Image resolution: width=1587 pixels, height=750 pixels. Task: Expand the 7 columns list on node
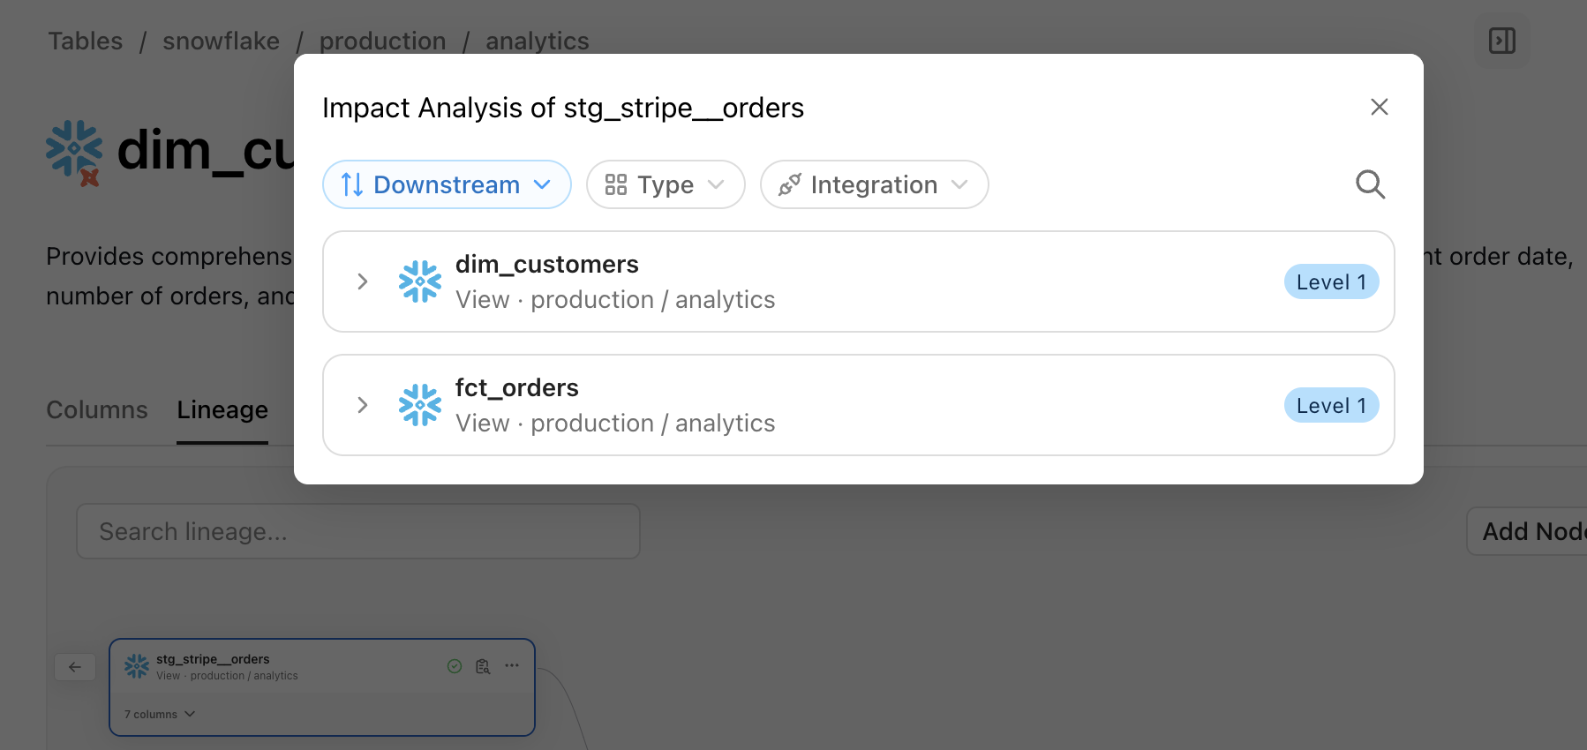pyautogui.click(x=160, y=715)
